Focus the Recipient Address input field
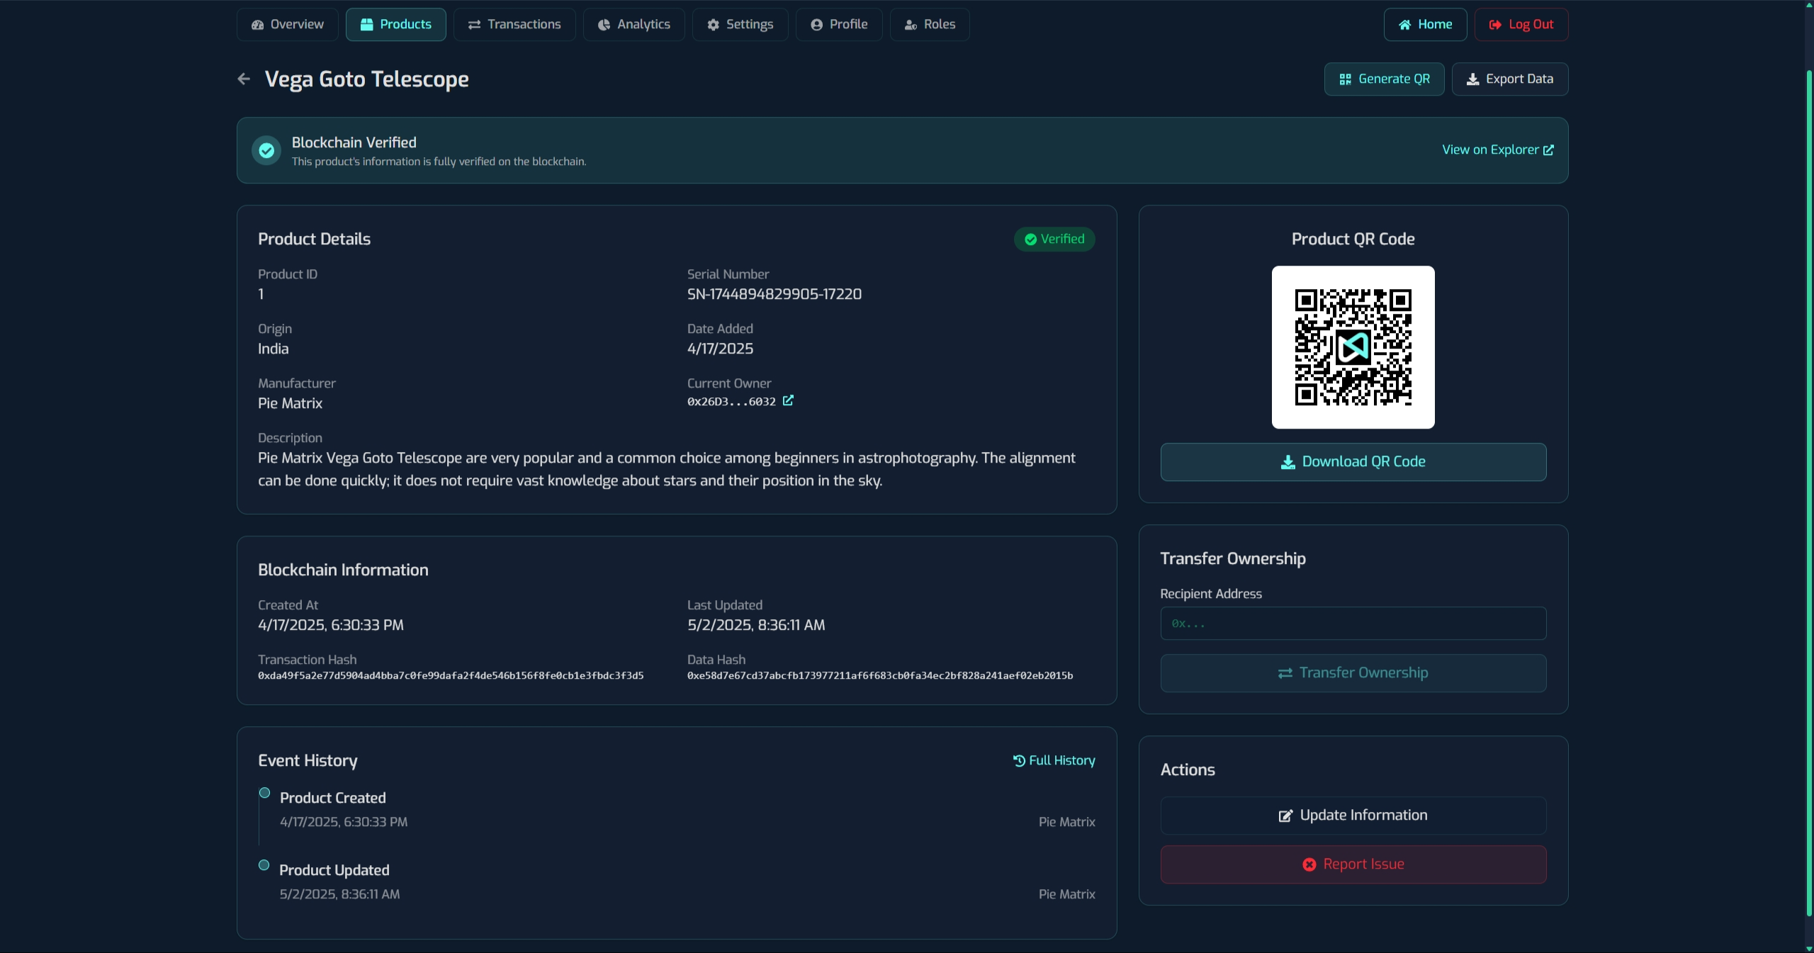The height and width of the screenshot is (953, 1814). (x=1353, y=623)
